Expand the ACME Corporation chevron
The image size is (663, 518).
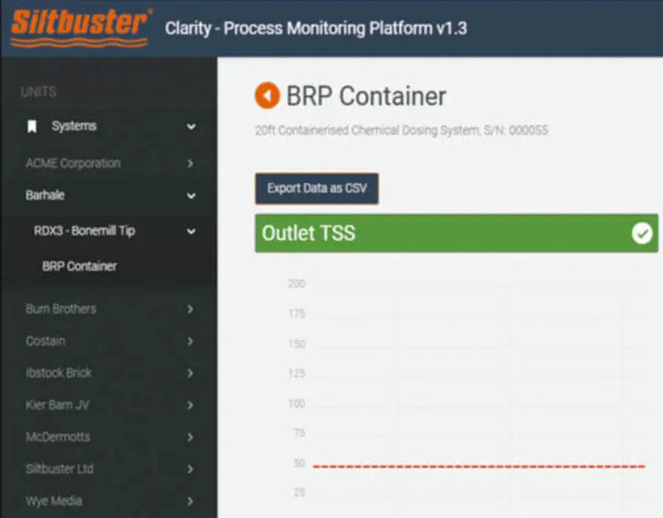[190, 163]
